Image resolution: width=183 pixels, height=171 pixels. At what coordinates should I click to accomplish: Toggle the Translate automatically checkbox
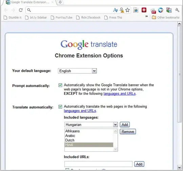pyautogui.click(x=60, y=107)
